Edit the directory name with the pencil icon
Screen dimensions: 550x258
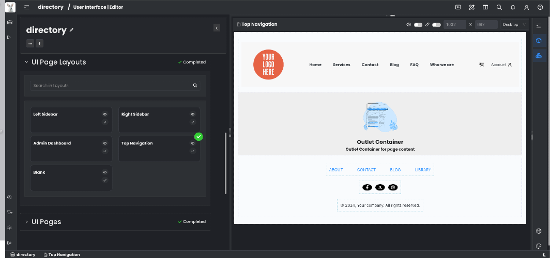click(71, 30)
